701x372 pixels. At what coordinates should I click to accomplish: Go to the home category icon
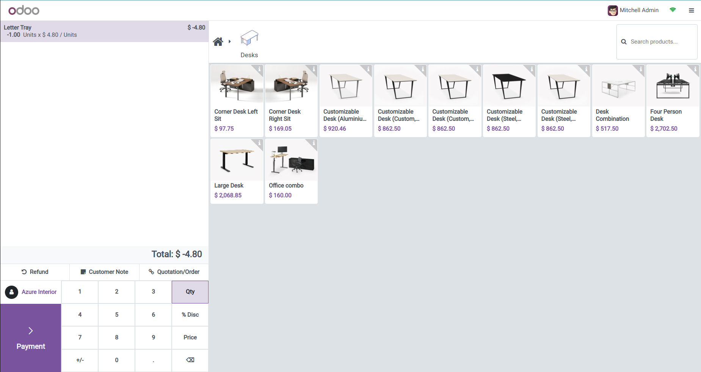[218, 42]
